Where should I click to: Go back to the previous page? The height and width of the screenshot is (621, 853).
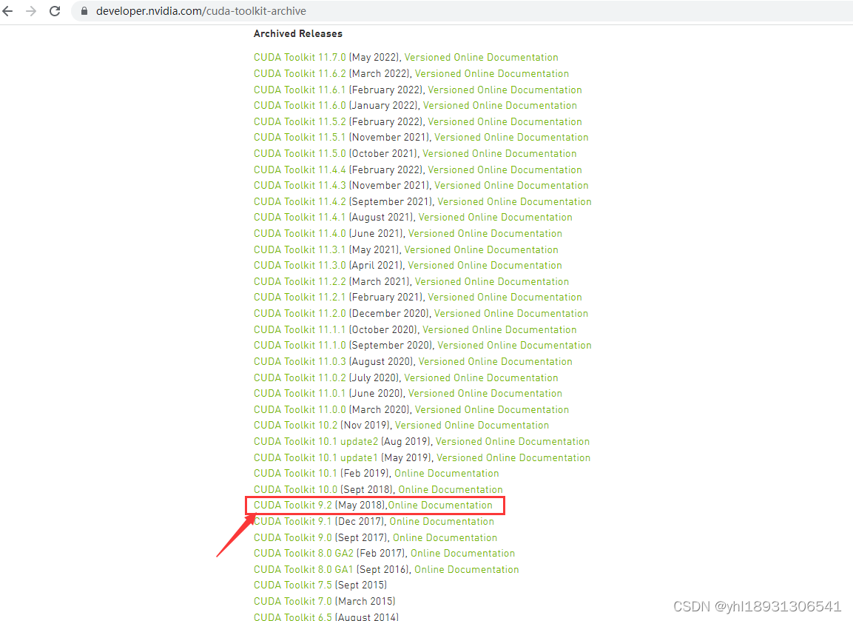7,11
